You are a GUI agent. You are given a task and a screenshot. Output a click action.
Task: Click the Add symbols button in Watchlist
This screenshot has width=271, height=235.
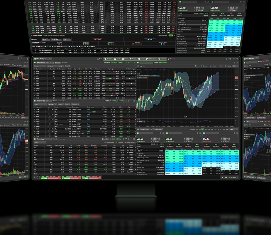[x=110, y=142]
